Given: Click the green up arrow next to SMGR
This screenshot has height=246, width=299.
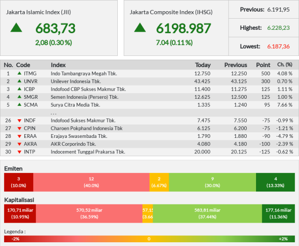Looking at the screenshot, I should (19, 96).
